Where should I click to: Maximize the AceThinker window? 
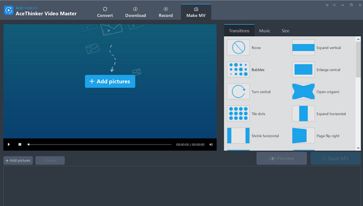click(x=351, y=5)
